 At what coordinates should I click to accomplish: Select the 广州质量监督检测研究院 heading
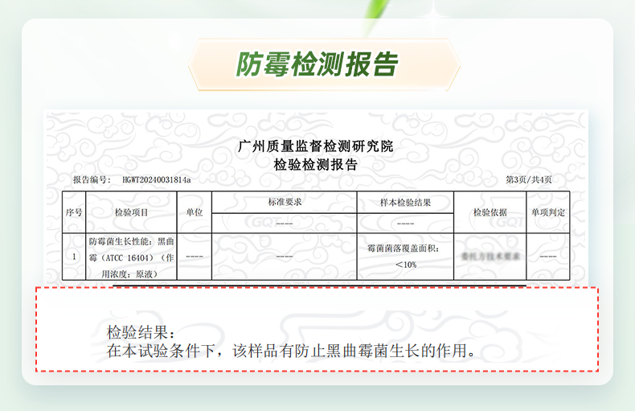[316, 146]
